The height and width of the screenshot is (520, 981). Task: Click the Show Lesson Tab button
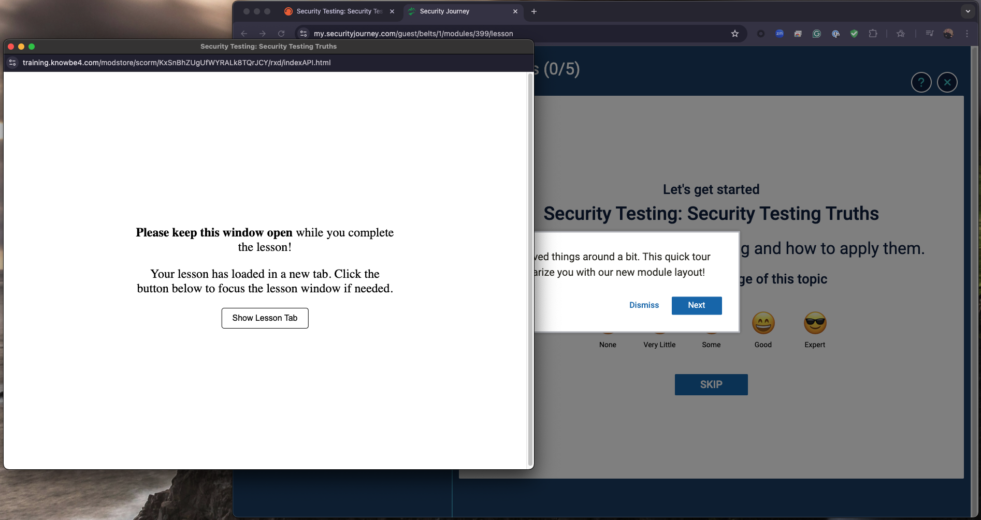265,318
